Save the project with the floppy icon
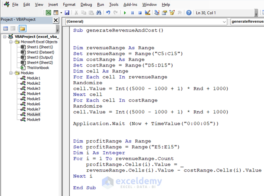Image resolution: width=264 pixels, height=196 pixels. pyautogui.click(x=67, y=13)
